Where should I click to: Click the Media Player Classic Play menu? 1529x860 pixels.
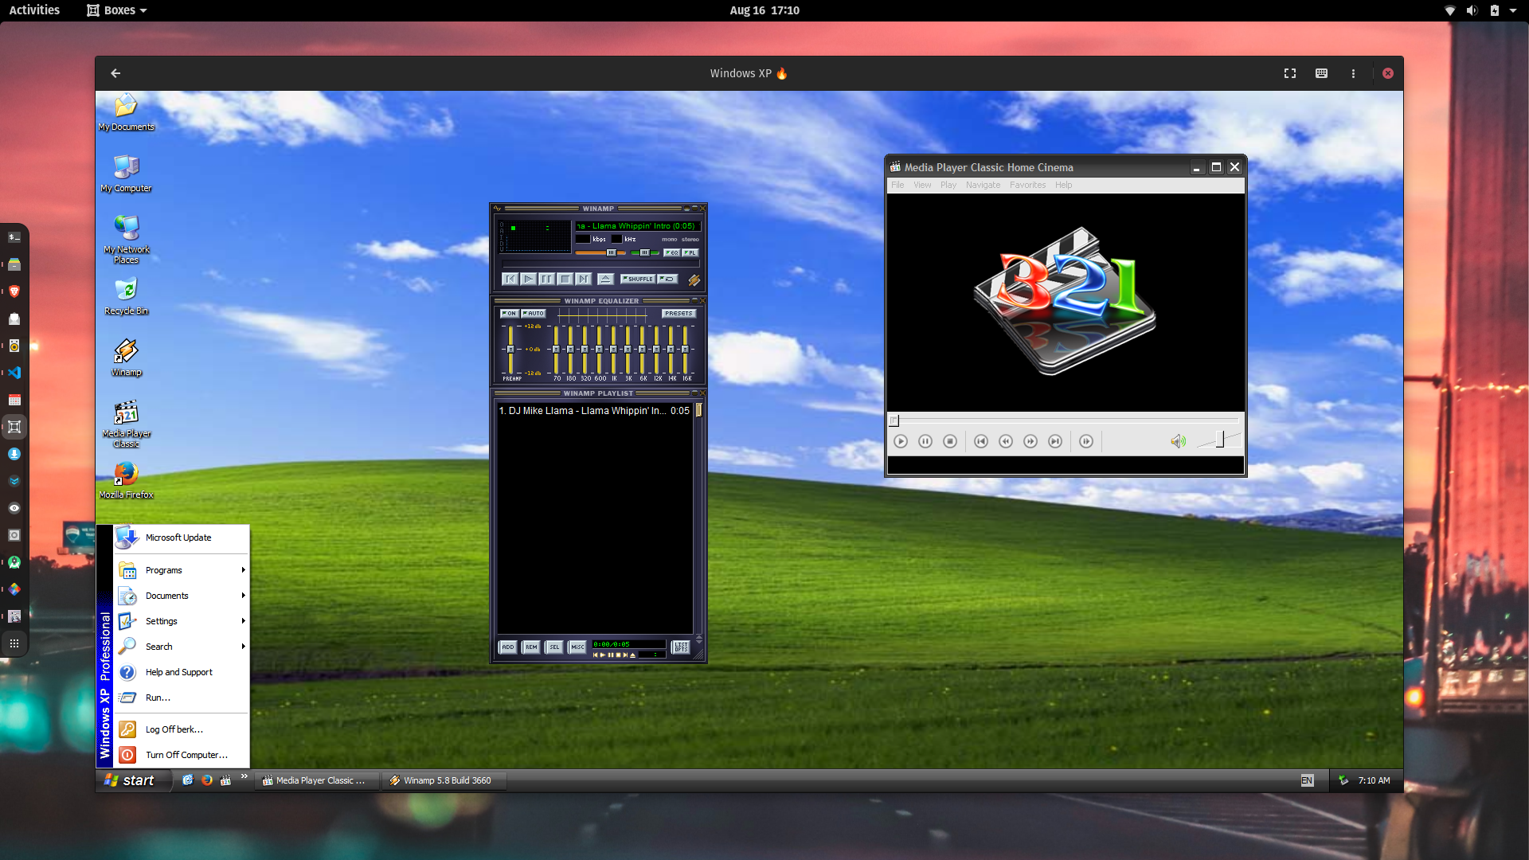click(947, 185)
